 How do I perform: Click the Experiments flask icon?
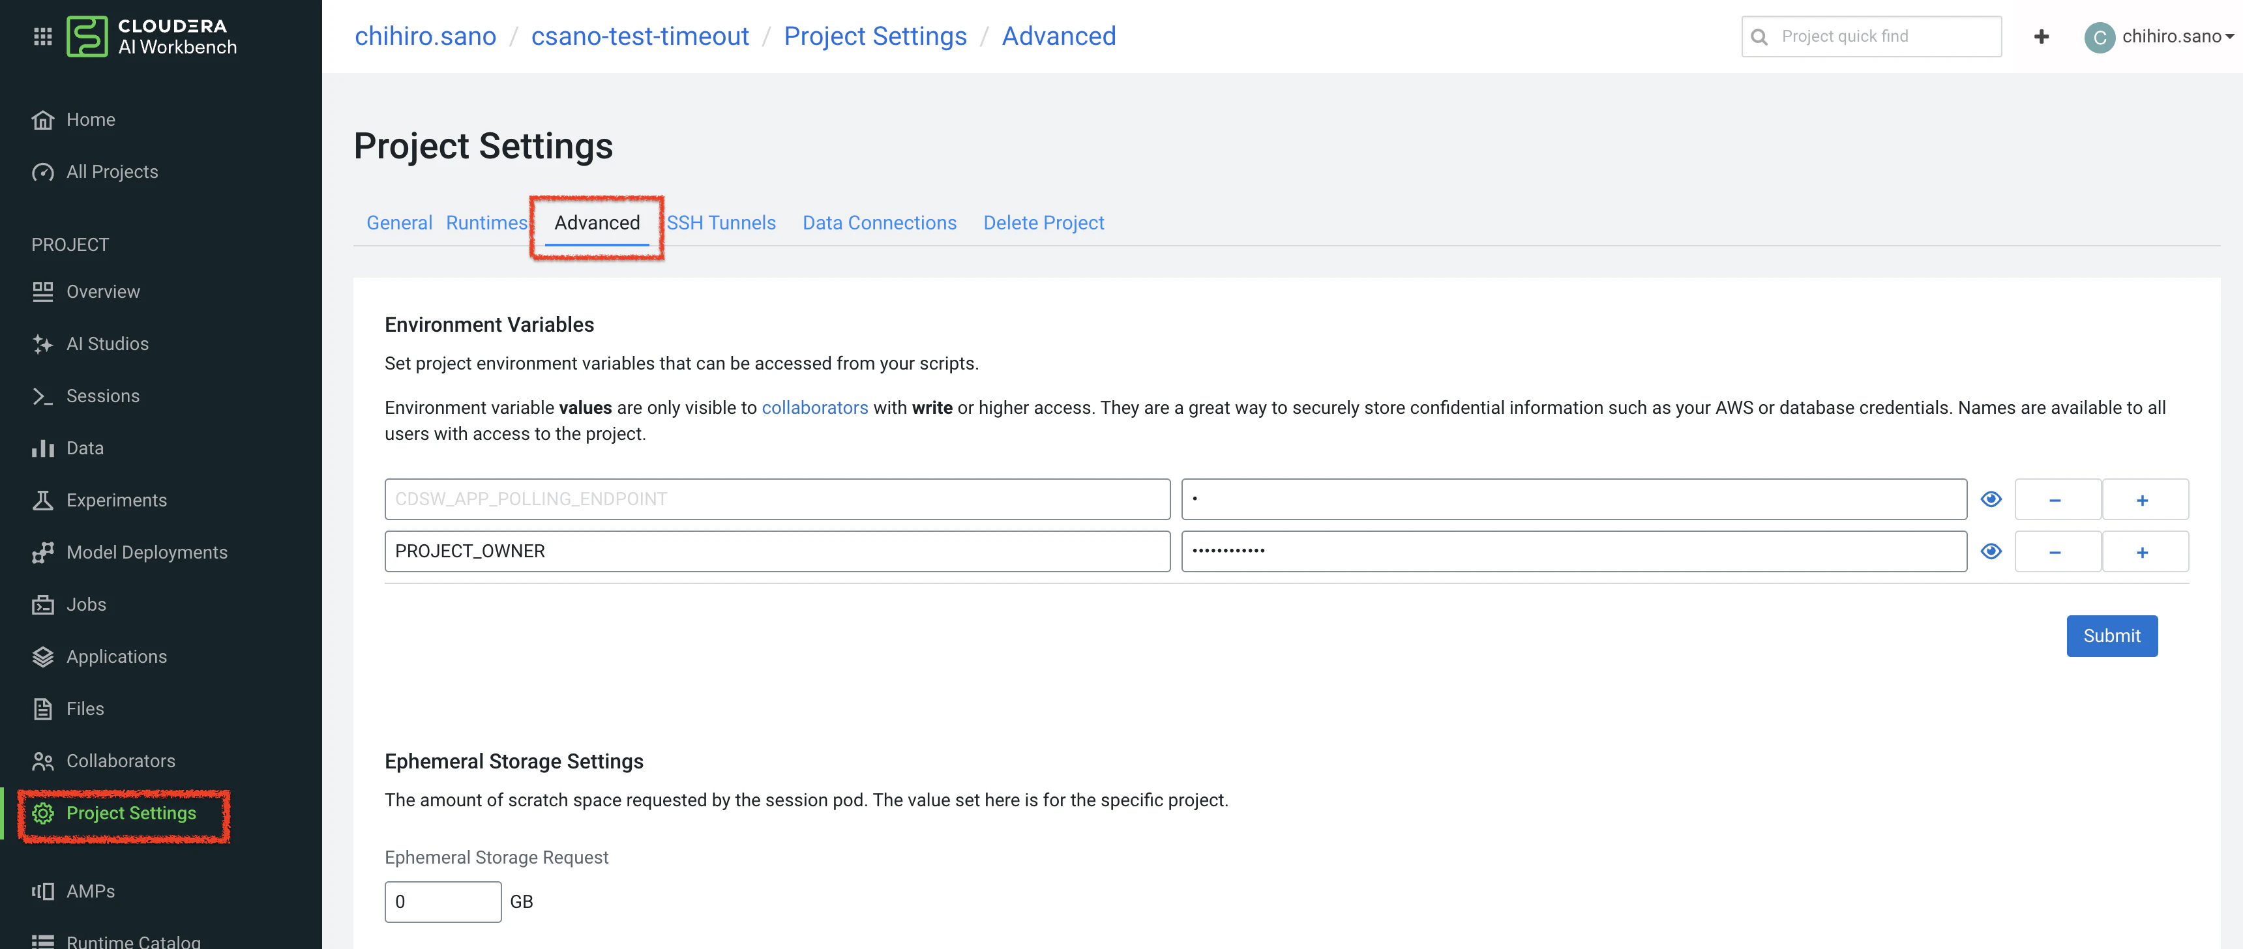[42, 501]
